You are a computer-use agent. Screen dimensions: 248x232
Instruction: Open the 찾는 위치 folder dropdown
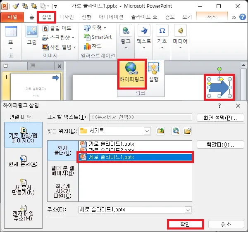pos(147,131)
